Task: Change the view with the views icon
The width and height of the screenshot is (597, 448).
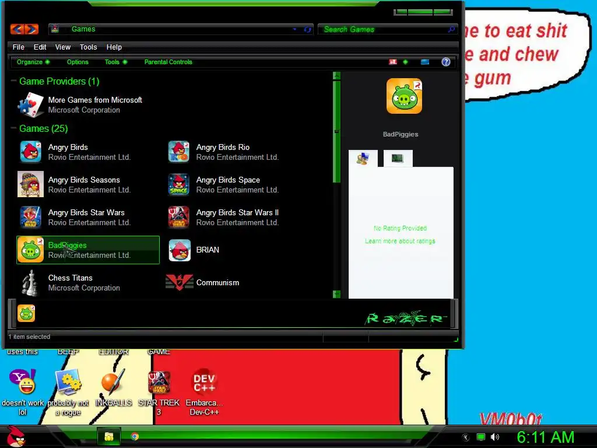Action: pos(393,62)
